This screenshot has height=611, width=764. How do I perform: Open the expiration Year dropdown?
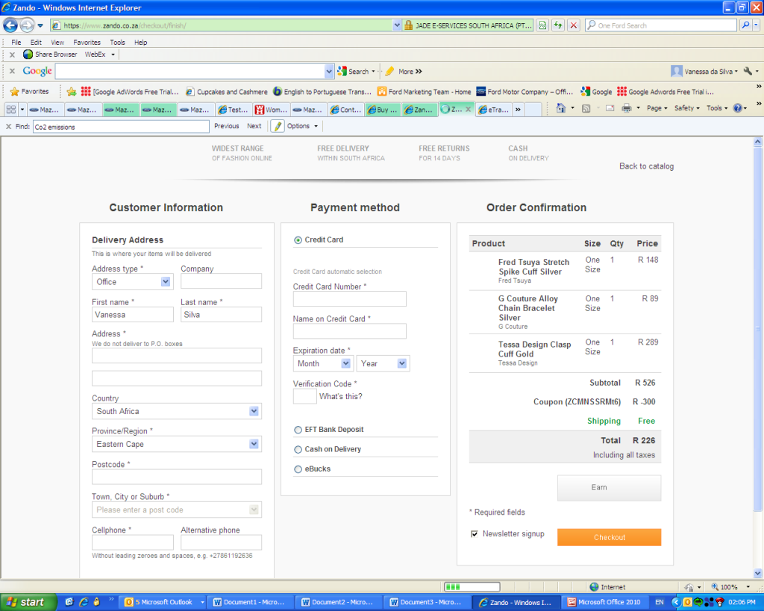(x=383, y=363)
